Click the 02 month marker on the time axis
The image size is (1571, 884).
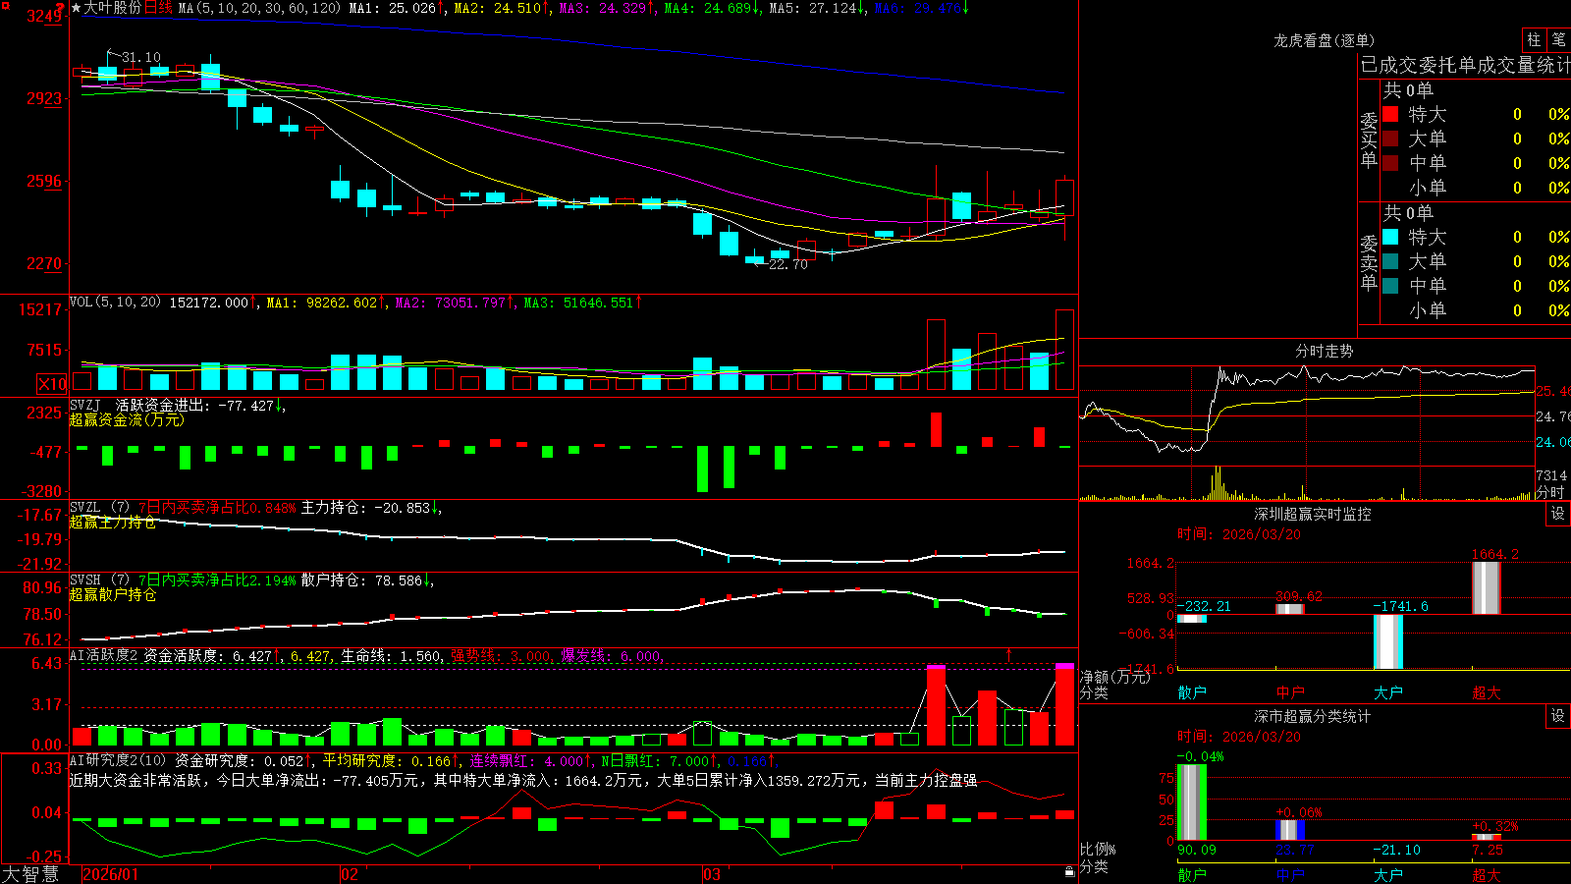coord(349,874)
